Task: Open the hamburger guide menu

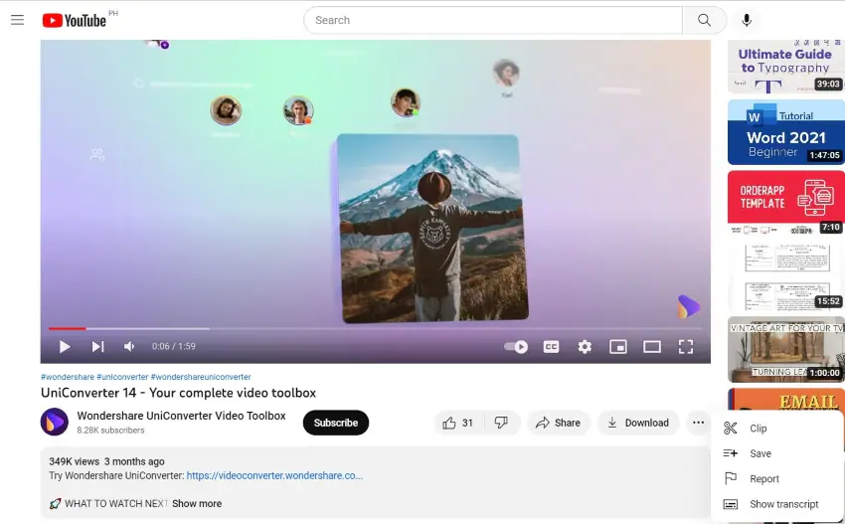Action: coord(17,20)
